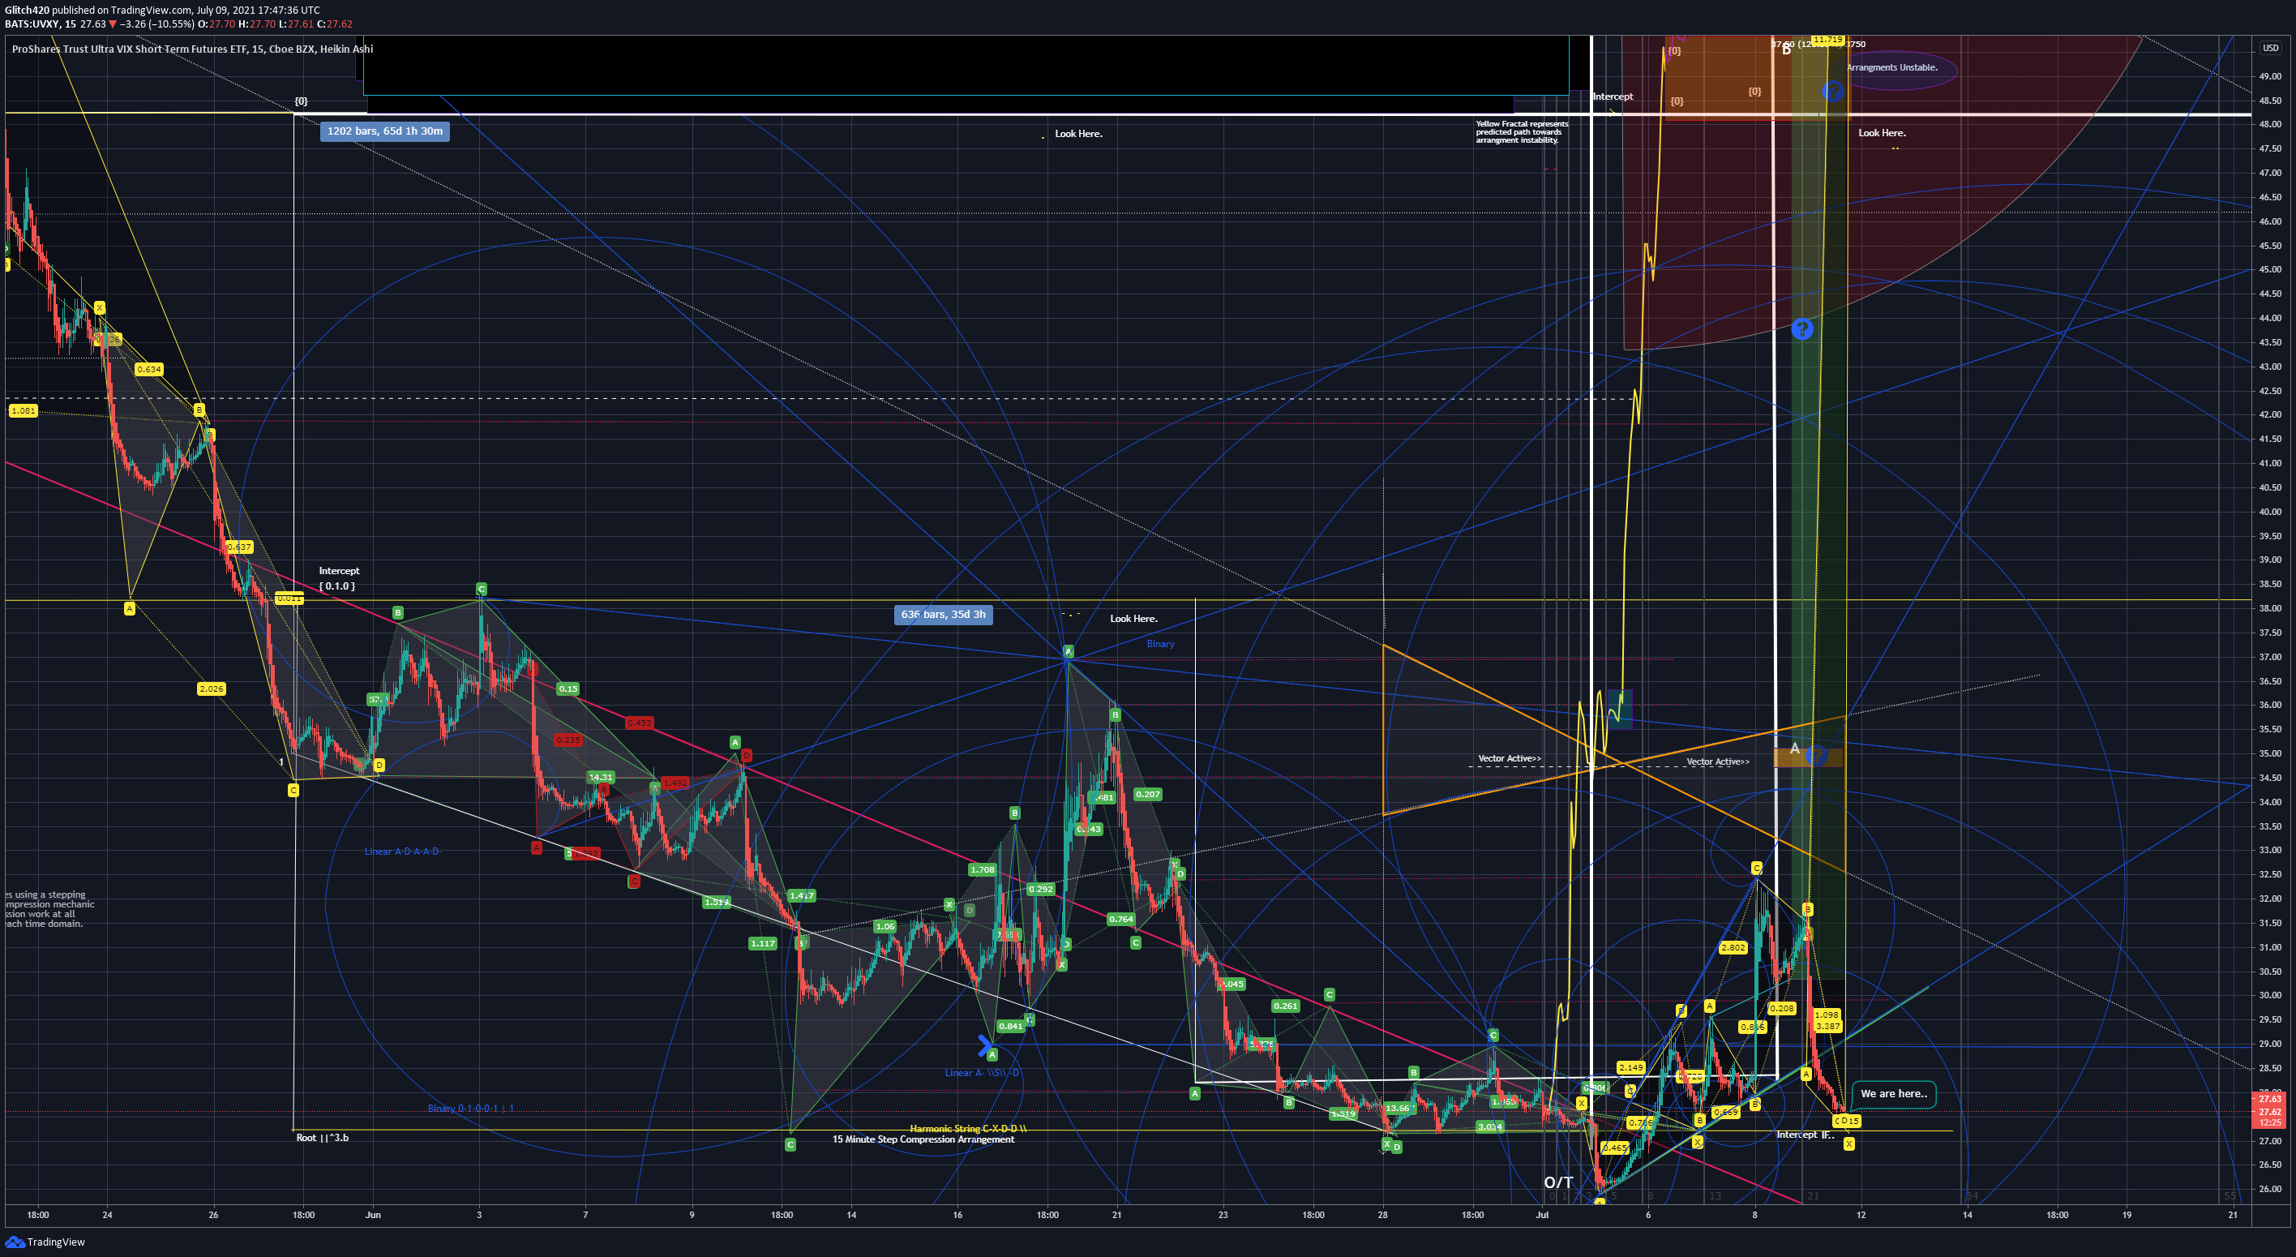Click '15 Minute Step Compression Arrangement' text

coord(923,1139)
